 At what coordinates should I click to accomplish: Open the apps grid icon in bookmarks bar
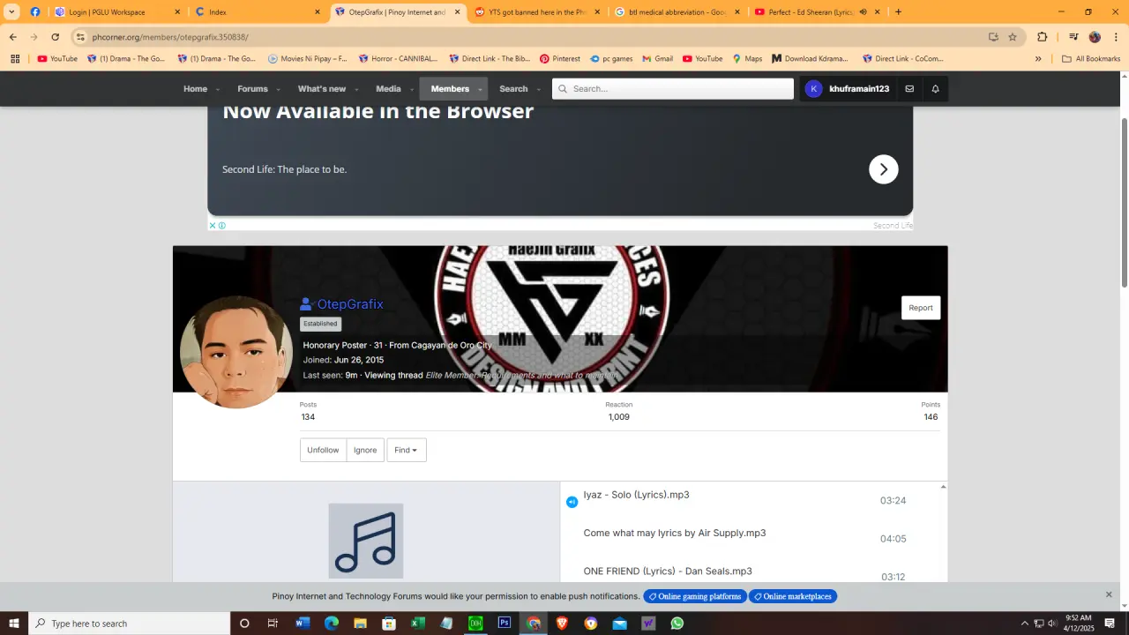15,59
